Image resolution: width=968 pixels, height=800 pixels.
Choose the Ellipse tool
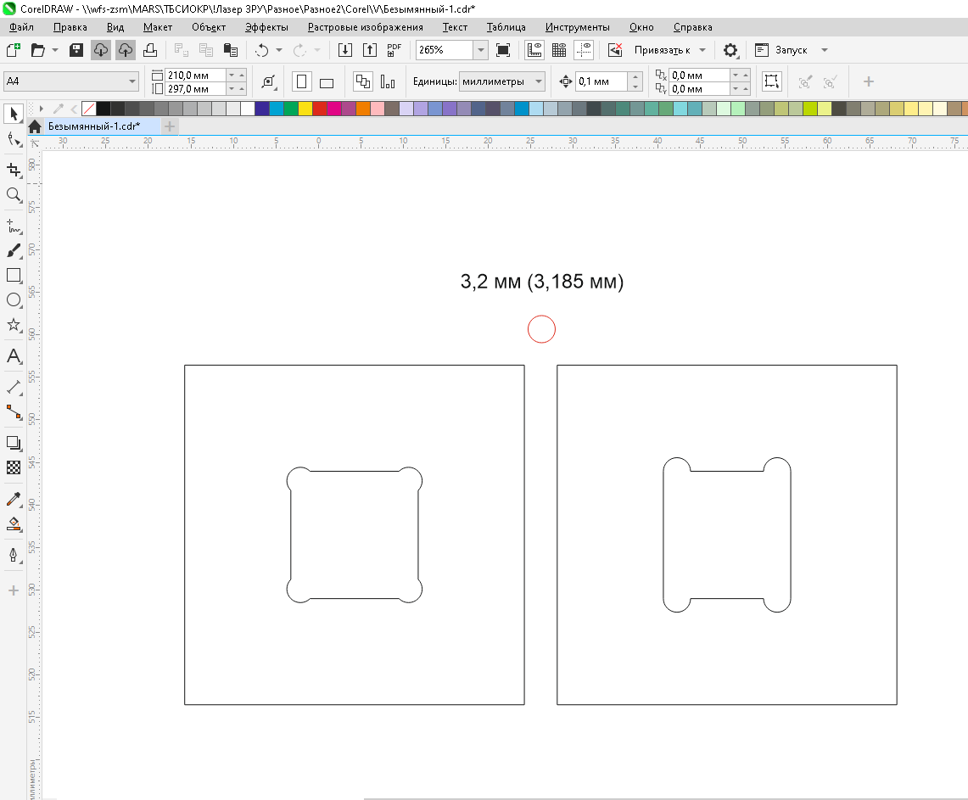click(14, 299)
